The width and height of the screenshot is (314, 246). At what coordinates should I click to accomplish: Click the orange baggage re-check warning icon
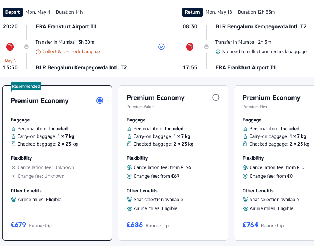click(38, 52)
